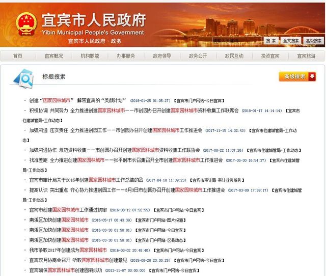Open result 宜宾确保国家园林城市创建圆满成功
This screenshot has width=326, height=276.
(x=66, y=270)
